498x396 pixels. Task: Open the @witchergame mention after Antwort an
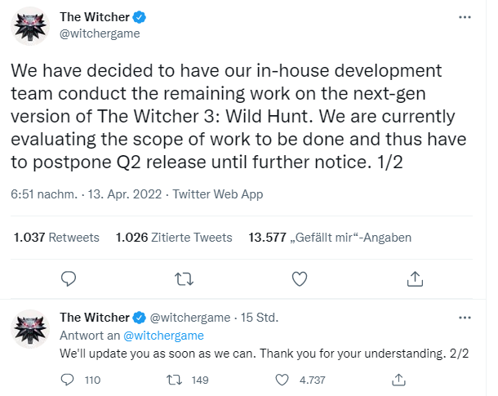(x=163, y=335)
